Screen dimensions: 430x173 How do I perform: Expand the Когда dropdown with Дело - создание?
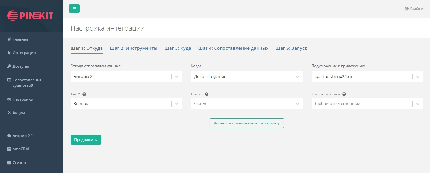point(246,77)
